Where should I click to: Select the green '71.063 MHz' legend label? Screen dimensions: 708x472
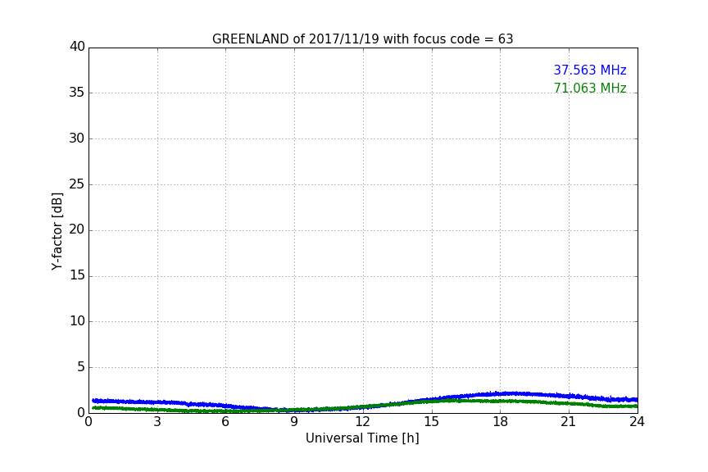(x=590, y=88)
